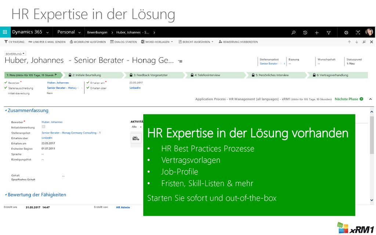Select stage 3: Feedback Vorgesetzter
Image resolution: width=376 pixels, height=235 pixels.
155,75
